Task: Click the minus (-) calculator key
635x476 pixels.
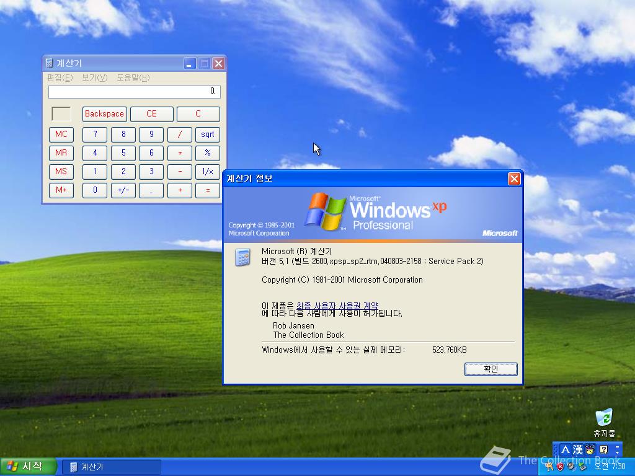Action: (x=179, y=172)
